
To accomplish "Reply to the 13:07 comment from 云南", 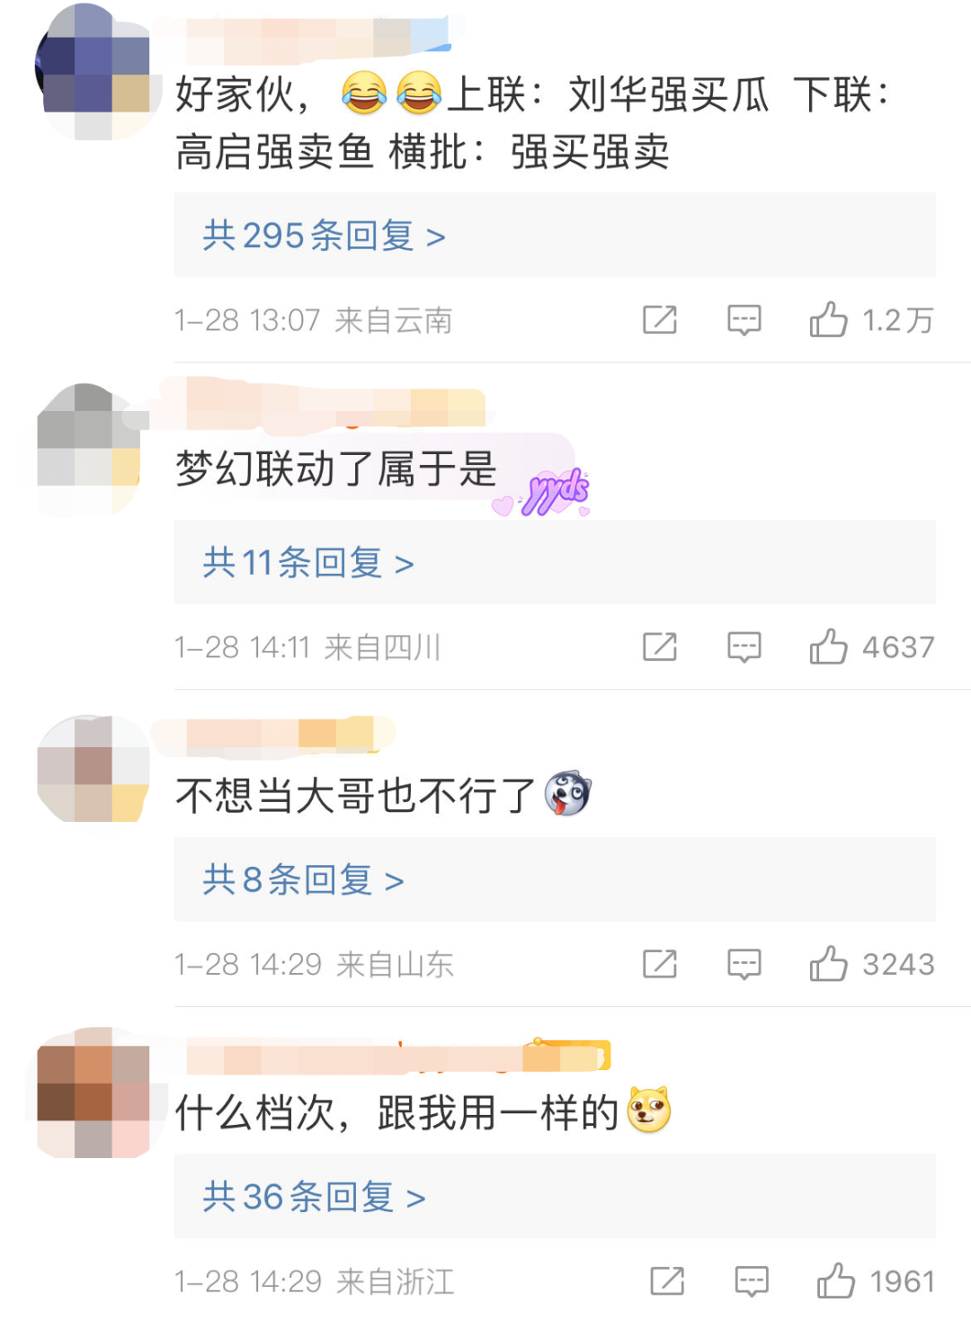I will click(x=744, y=320).
